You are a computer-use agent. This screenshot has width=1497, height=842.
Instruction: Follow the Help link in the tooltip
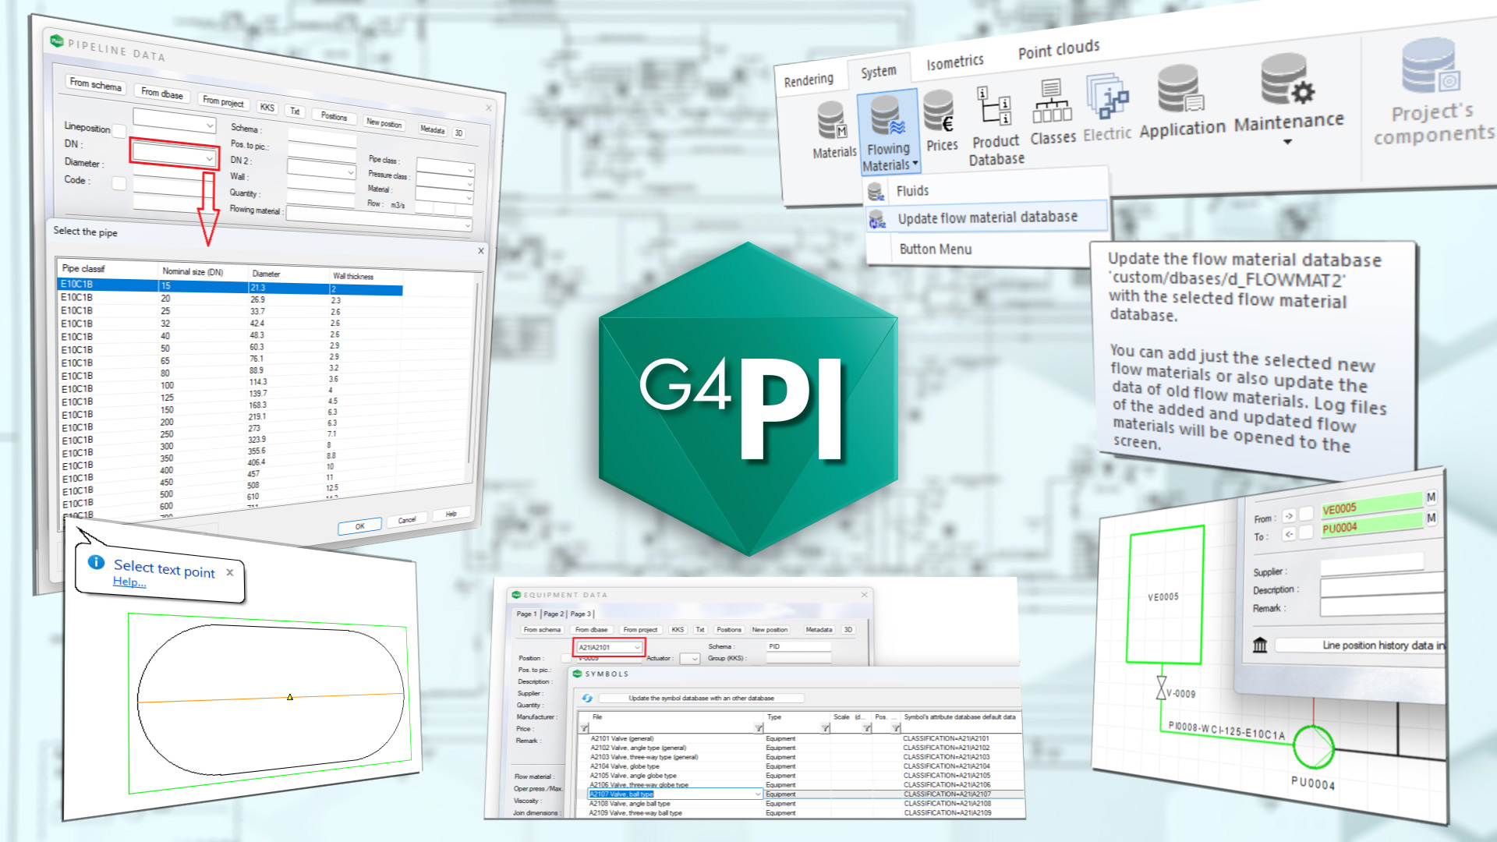pos(129,582)
